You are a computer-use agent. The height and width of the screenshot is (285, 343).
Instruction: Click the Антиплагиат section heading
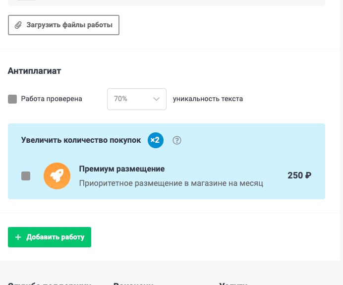point(34,71)
